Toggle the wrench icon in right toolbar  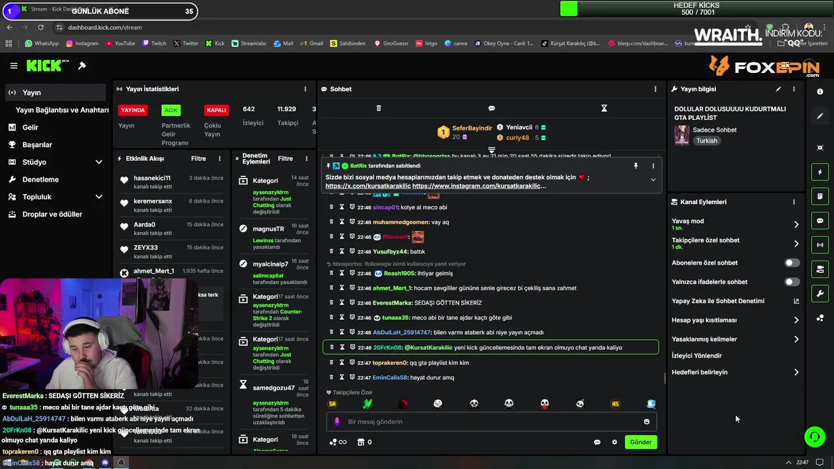pyautogui.click(x=820, y=294)
